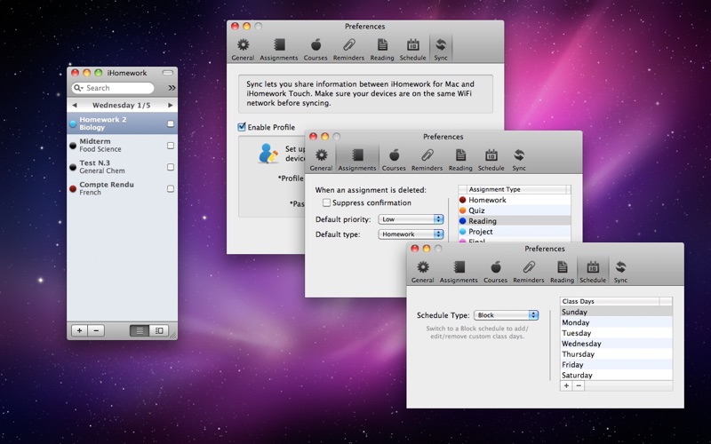
Task: Switch iHomework to list view
Action: click(x=140, y=330)
